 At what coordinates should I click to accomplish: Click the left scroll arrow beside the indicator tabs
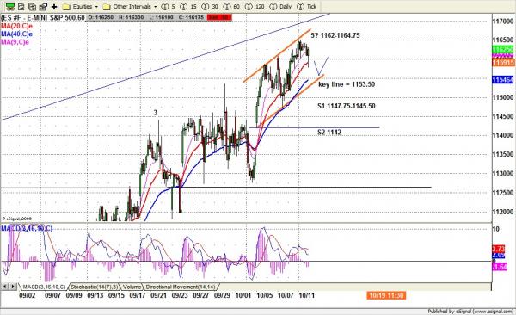tap(5, 287)
